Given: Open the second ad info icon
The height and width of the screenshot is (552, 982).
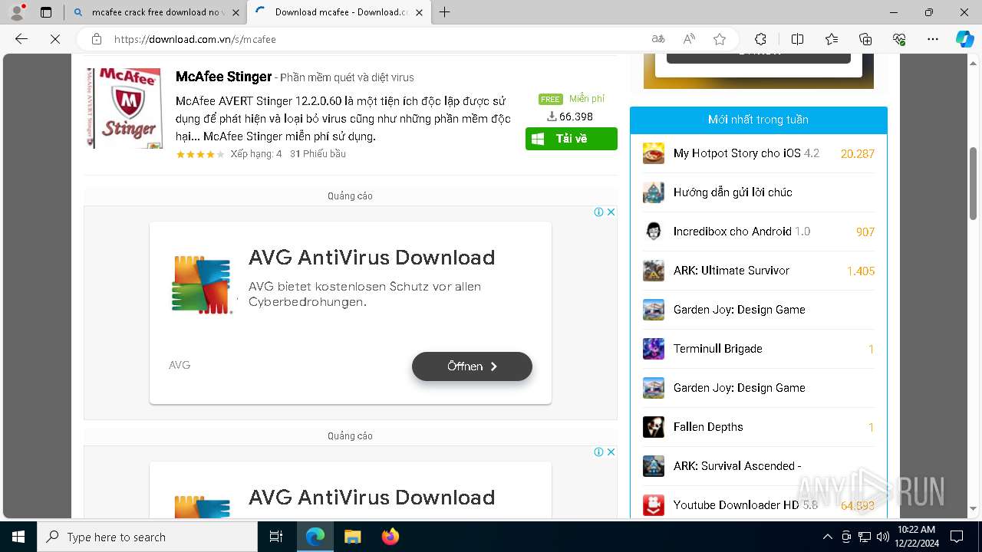Looking at the screenshot, I should 598,452.
